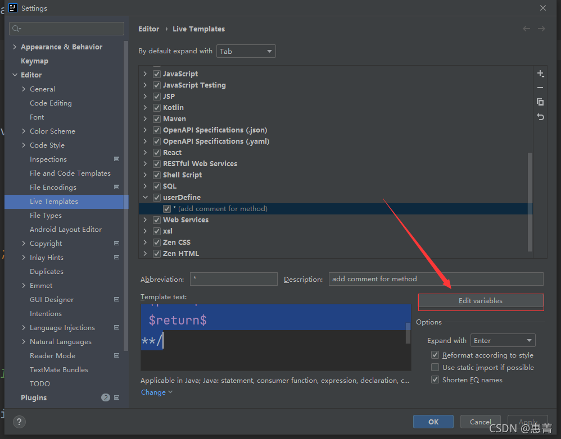Click the Editor breadcrumb link
The image size is (561, 439).
(149, 29)
